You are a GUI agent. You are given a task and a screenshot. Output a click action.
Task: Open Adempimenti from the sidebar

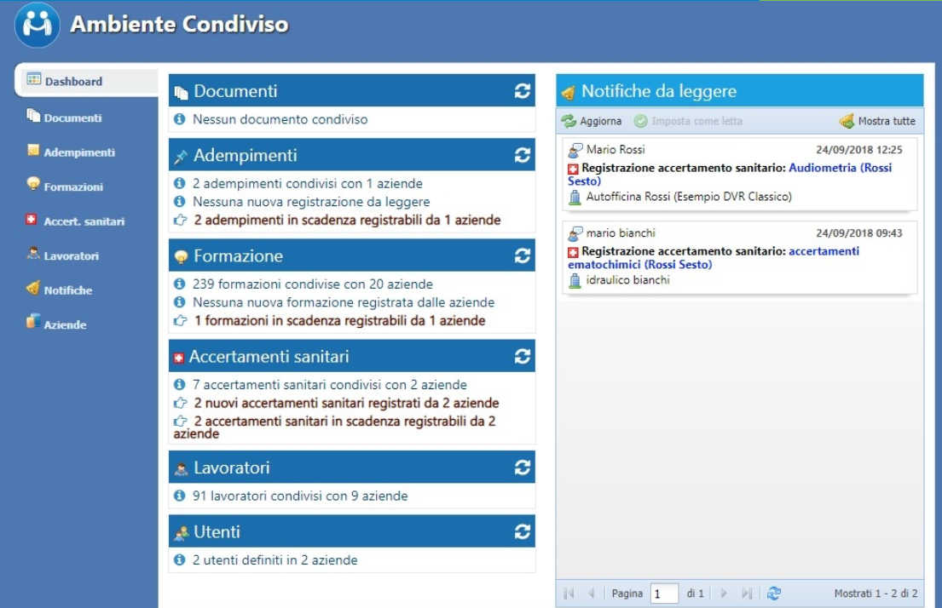coord(78,152)
